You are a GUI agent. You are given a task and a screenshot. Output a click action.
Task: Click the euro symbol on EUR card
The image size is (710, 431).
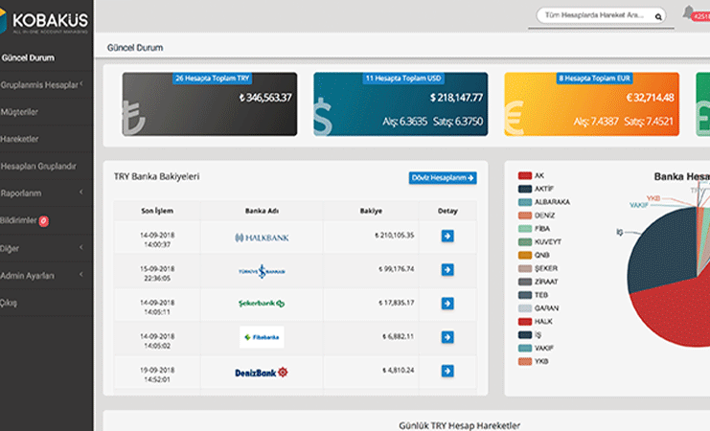(515, 118)
